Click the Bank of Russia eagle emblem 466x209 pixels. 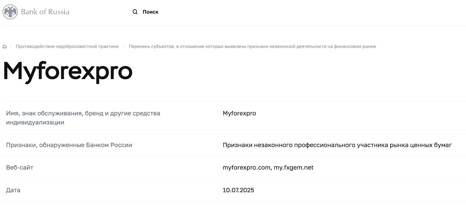10,12
